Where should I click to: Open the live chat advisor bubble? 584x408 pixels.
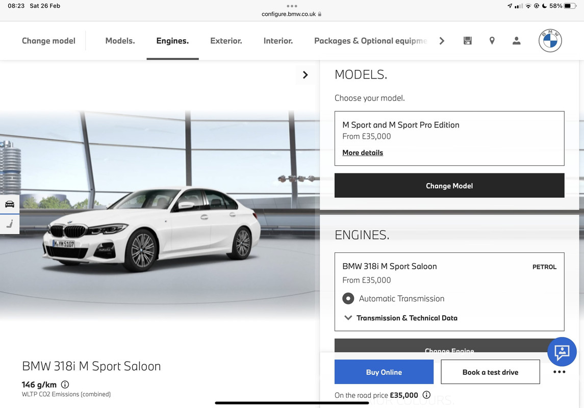click(562, 351)
